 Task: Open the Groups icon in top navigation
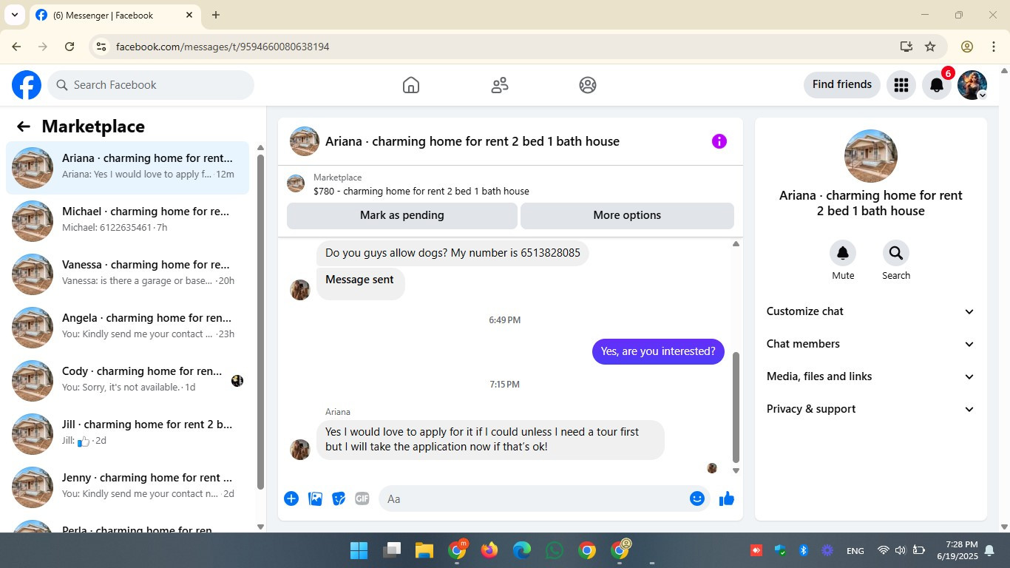click(x=588, y=85)
